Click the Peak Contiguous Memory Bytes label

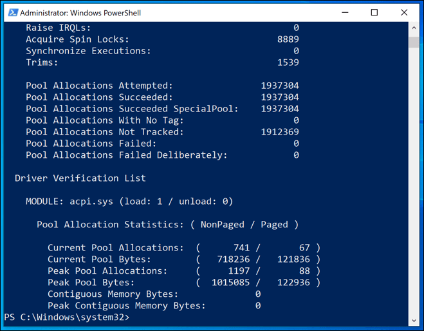[126, 306]
